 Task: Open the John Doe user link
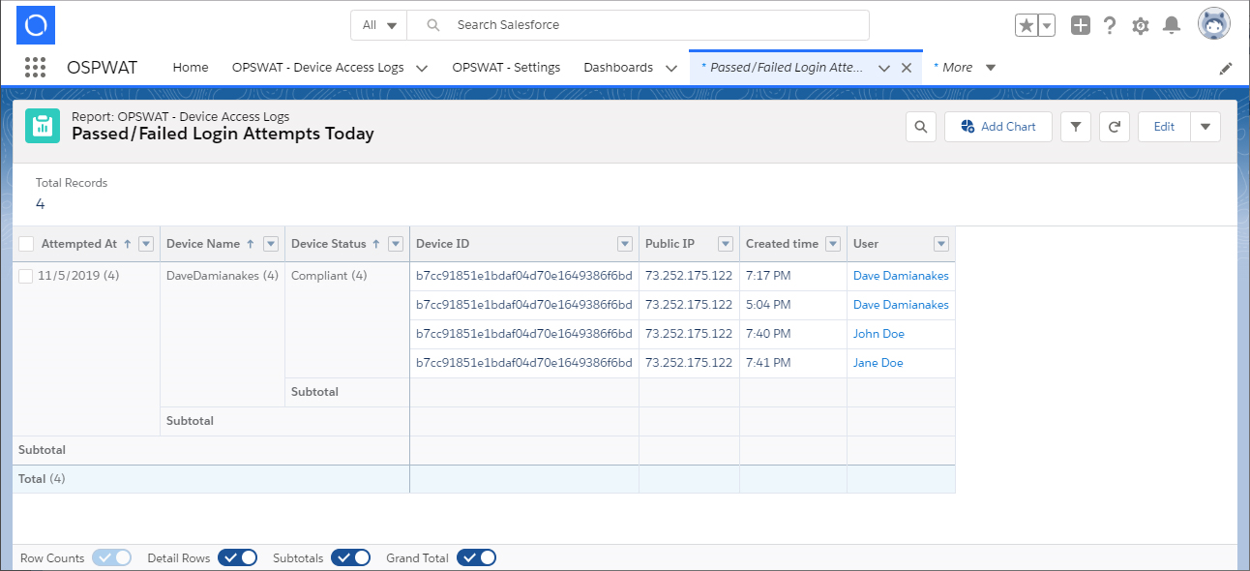[x=878, y=334]
